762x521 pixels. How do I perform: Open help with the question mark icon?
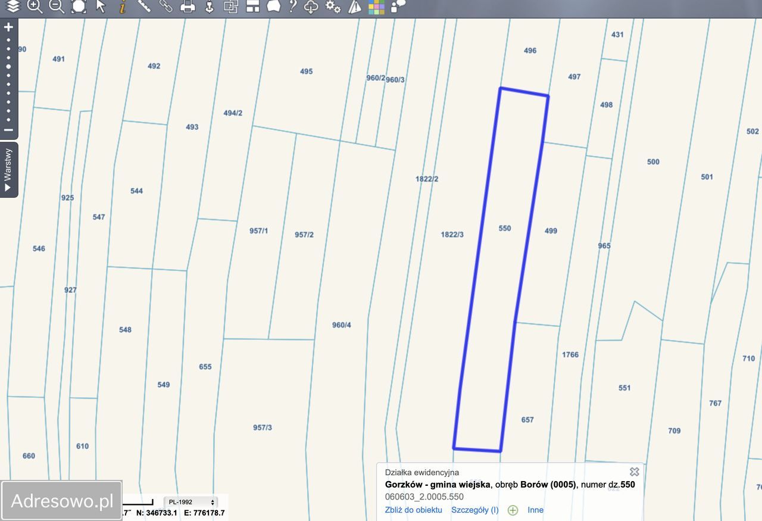(292, 7)
